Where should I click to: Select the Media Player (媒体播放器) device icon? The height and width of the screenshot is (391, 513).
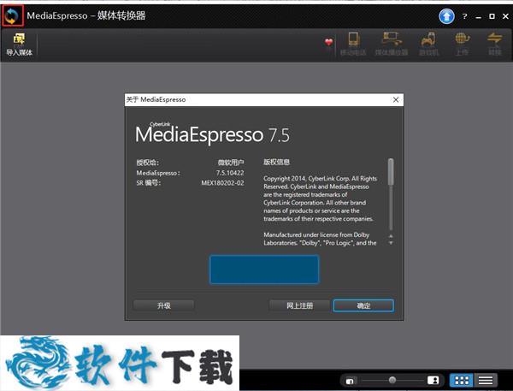coord(392,44)
